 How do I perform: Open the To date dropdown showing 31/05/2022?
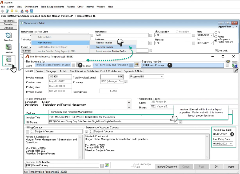pos(212,43)
